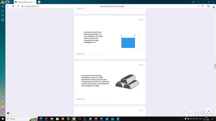
Task: Click the feedback report icon
Action: coord(8,113)
